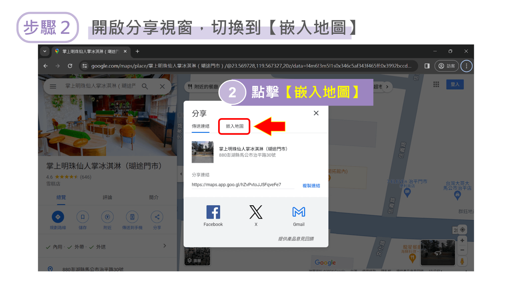The width and height of the screenshot is (512, 288).
Task: Open Google apps grid
Action: [x=436, y=85]
